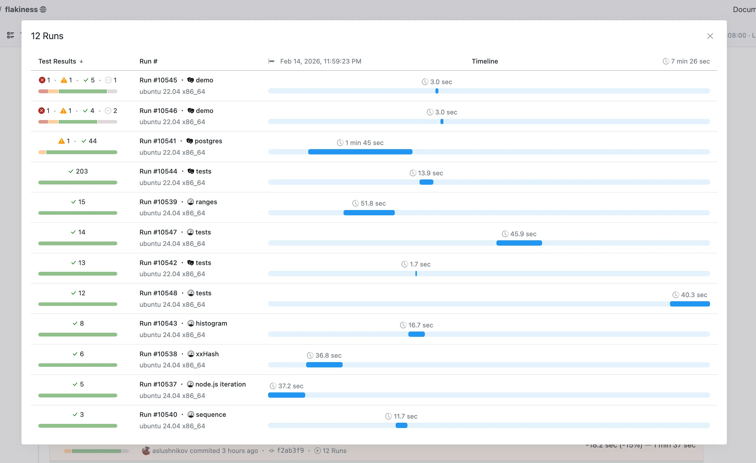
Task: Click the globe icon beside flakiness
Action: point(43,9)
